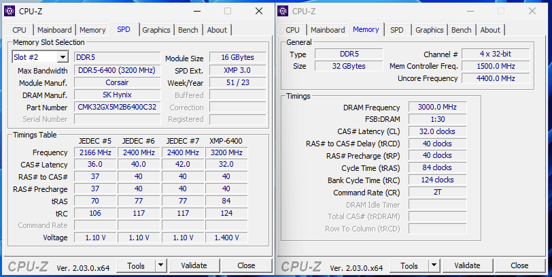The width and height of the screenshot is (552, 277).
Task: Close the left CPU-Z window with X
Action: pyautogui.click(x=259, y=11)
